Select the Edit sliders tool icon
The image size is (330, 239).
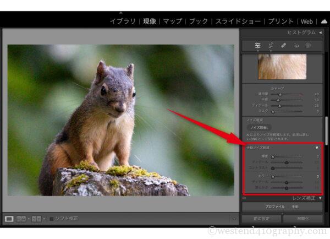[257, 46]
